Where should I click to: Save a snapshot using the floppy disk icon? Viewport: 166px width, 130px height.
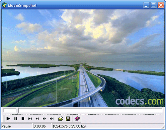68,119
